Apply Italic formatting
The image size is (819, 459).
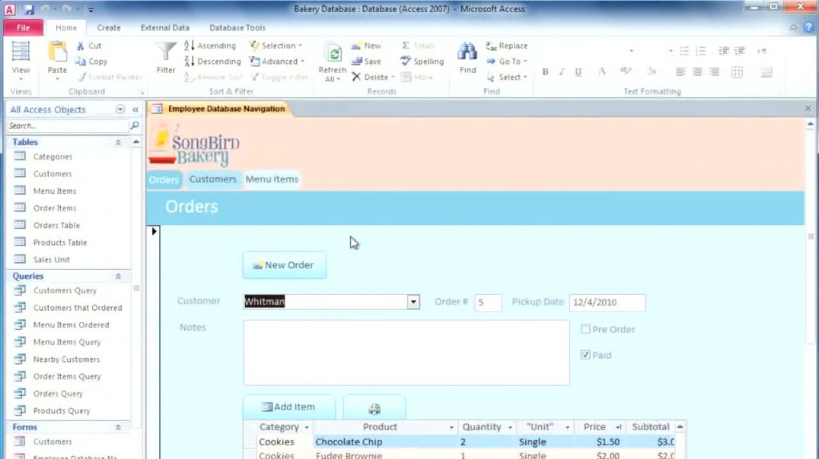[562, 72]
